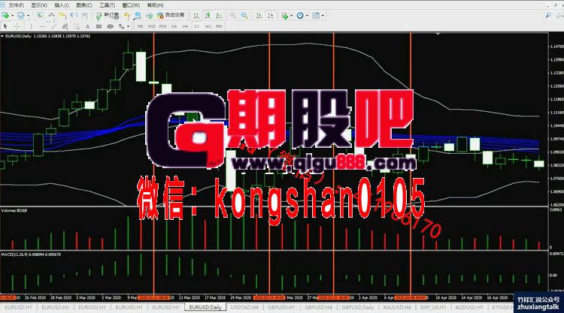Select the Vertical Line drawing tool
564x313 pixels.
[32, 26]
